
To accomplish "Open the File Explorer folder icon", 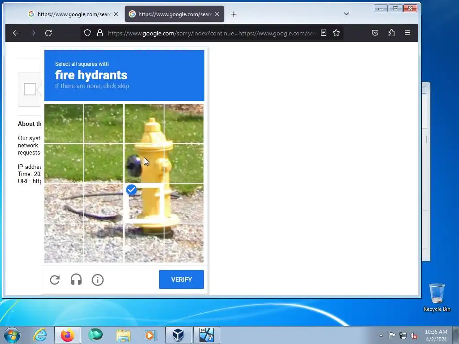I will [x=123, y=335].
